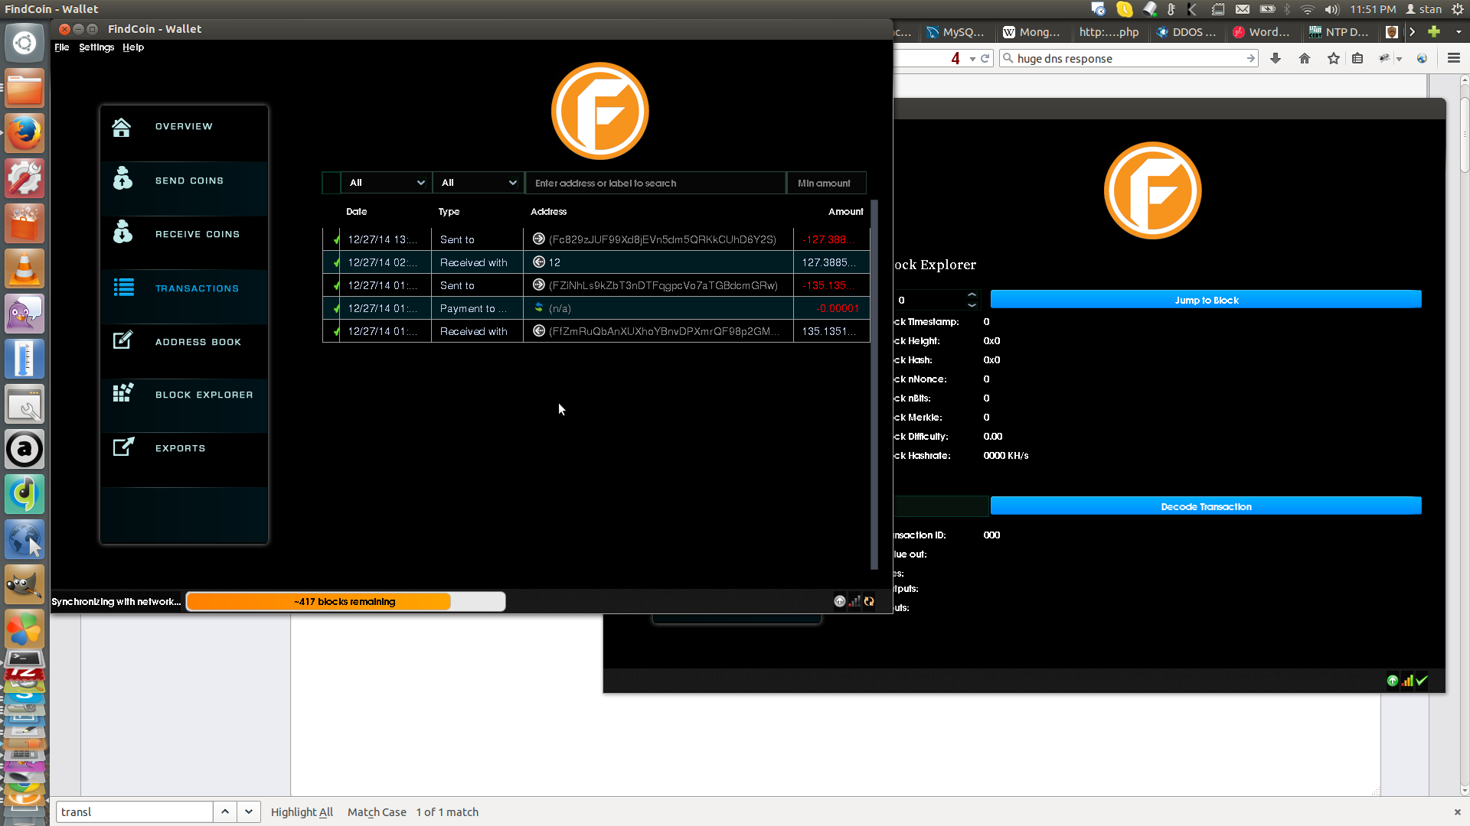
Task: Sort transactions by Date column header
Action: (x=357, y=212)
